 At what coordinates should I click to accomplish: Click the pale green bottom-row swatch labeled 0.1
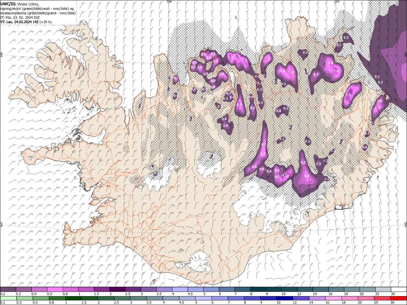pyautogui.click(x=8, y=298)
